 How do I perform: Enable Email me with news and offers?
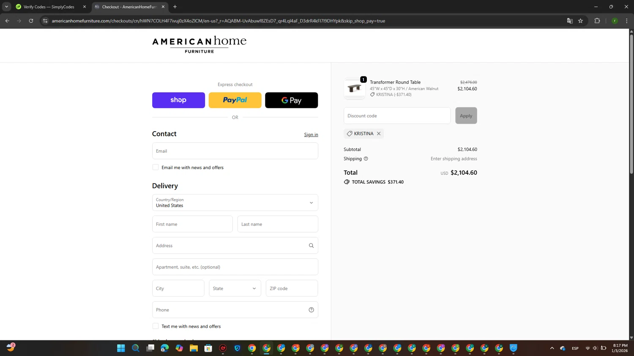point(156,167)
